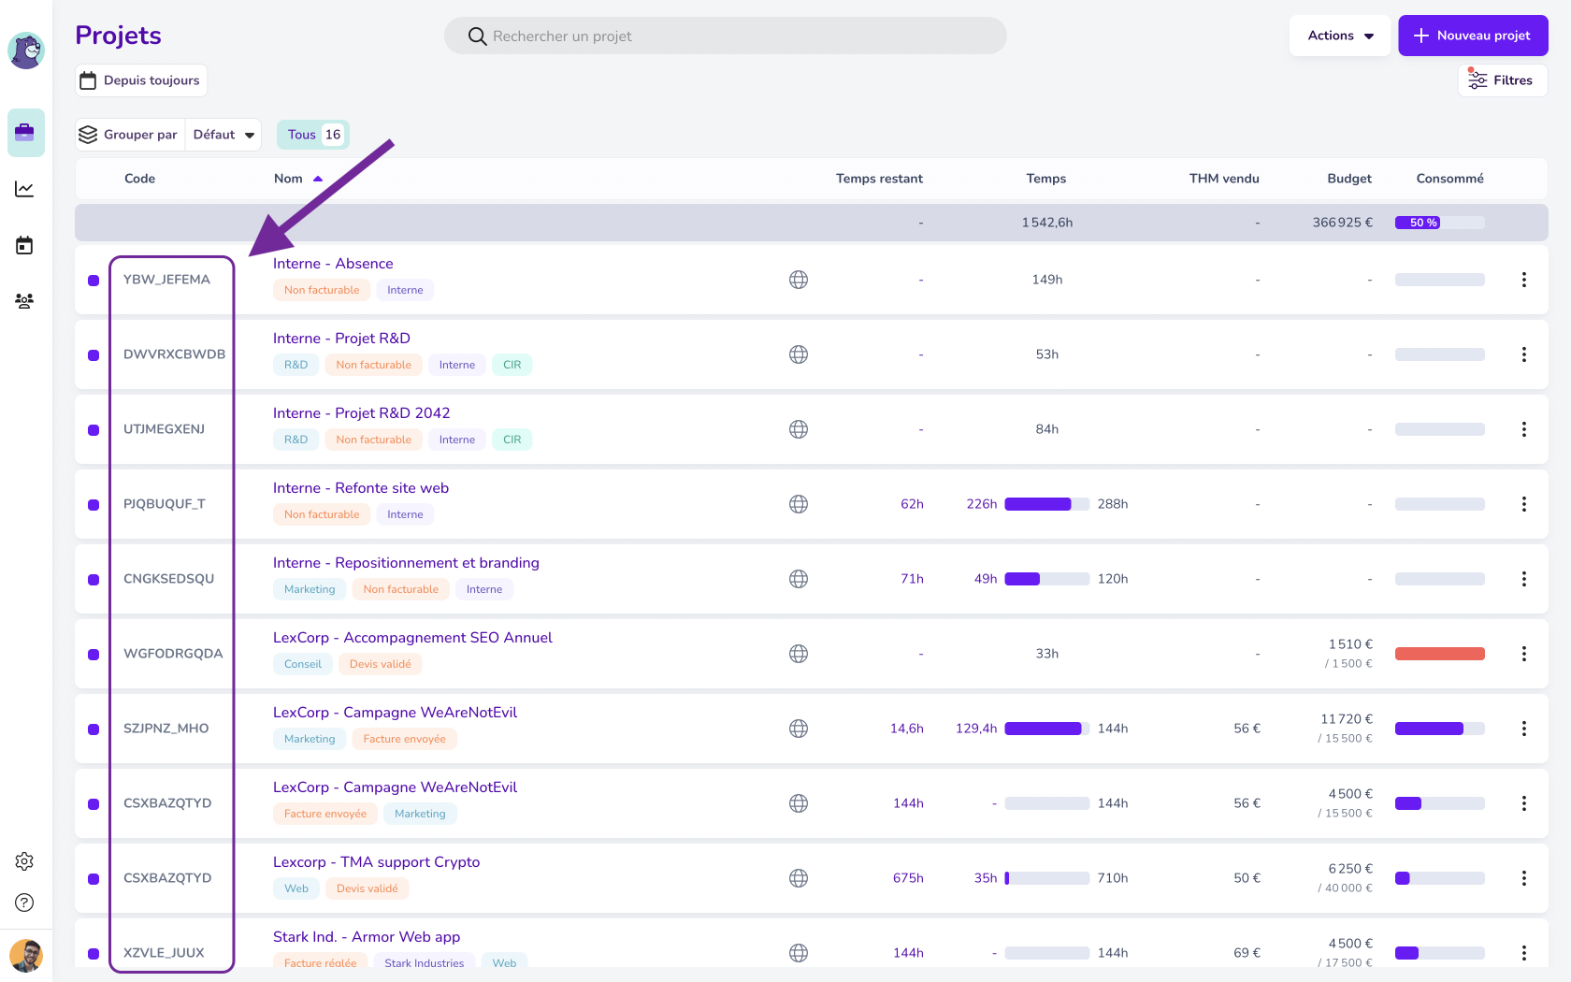Open the help question mark icon

[25, 903]
